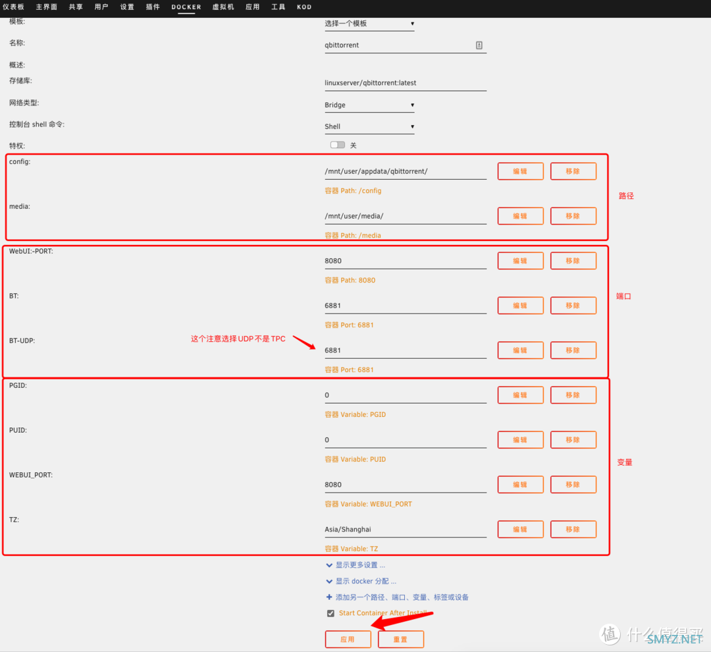Open the Bridge network type dropdown

(x=369, y=105)
